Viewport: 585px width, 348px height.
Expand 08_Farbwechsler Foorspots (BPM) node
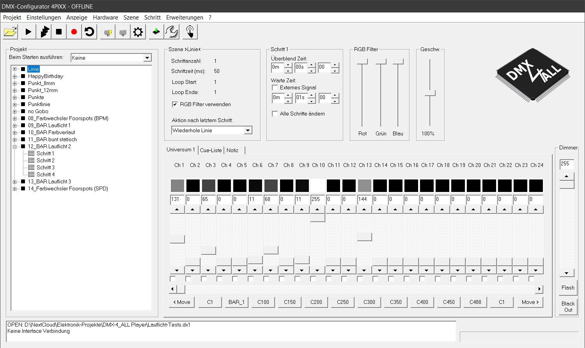(15, 118)
